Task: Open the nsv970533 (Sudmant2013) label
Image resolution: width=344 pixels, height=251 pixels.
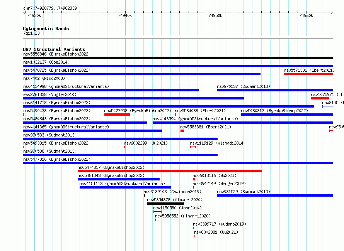Action: [50, 135]
